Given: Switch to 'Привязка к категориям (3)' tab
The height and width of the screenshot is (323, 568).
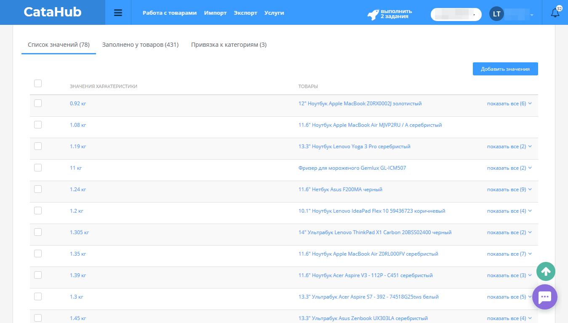Looking at the screenshot, I should (229, 45).
